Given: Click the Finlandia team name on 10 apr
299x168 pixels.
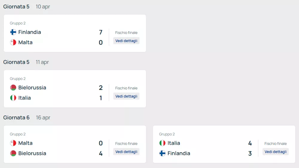Looking at the screenshot, I should click(30, 32).
